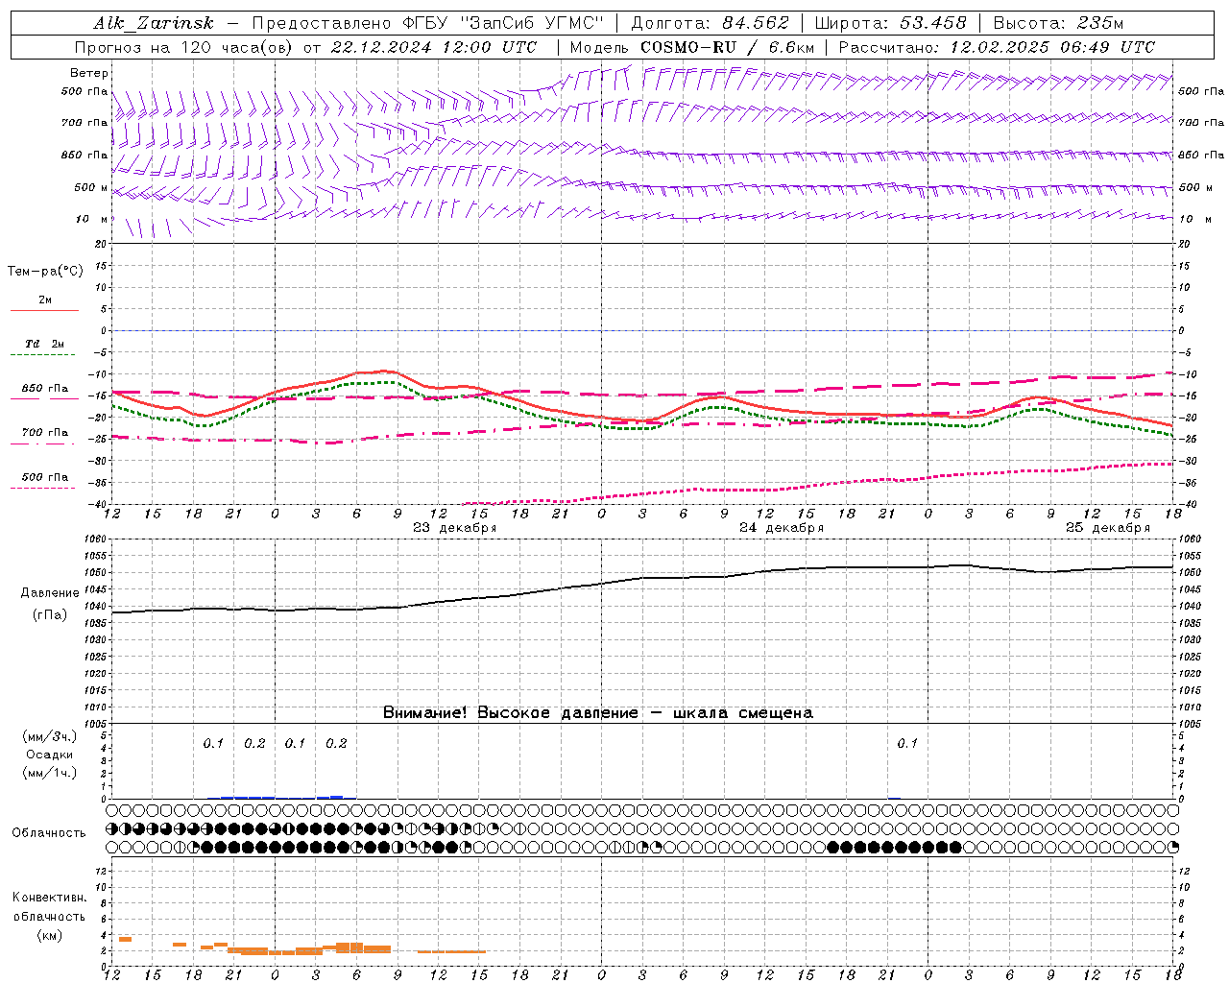This screenshot has height=983, width=1229.
Task: Click the Тем-ра(°C) axis label
Action: (45, 272)
